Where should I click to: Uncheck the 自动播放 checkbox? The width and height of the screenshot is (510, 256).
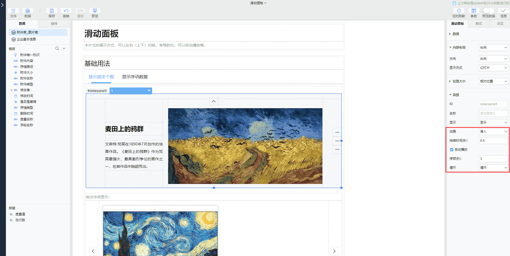452,150
